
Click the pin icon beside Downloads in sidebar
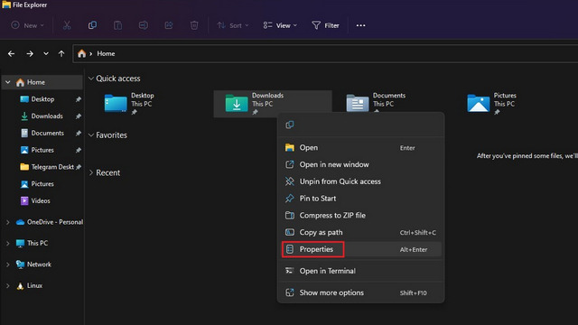tap(79, 116)
